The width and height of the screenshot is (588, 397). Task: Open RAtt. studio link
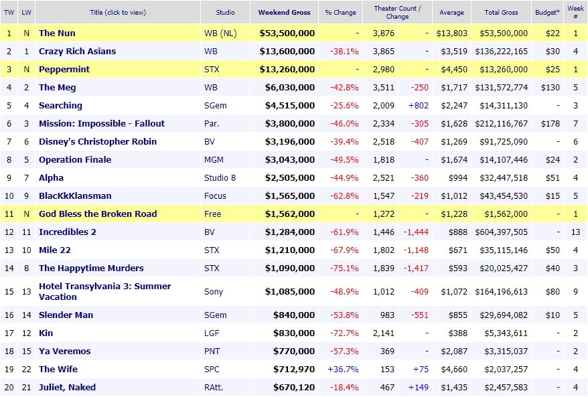point(214,387)
